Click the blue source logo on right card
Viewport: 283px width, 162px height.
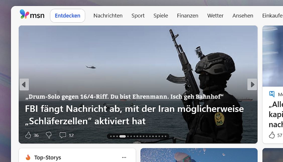272,94
